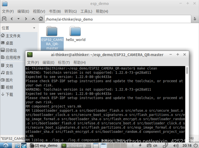
Task: Open 帮助(H) menu in the terminal
Action: click(79, 63)
